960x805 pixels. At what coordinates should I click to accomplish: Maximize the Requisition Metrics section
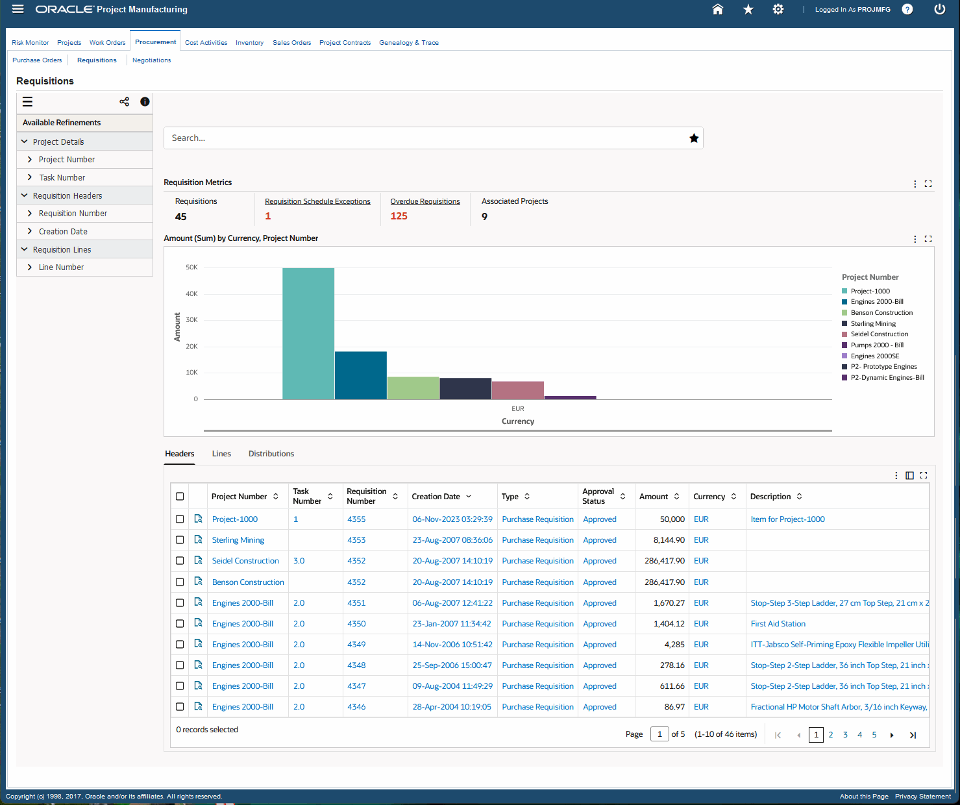tap(928, 184)
